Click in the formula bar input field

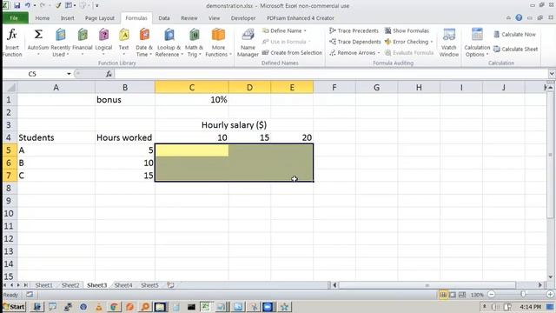click(331, 74)
